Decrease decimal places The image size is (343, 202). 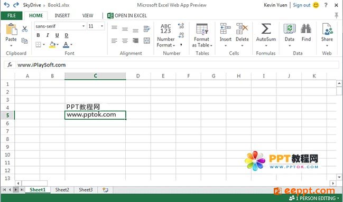[x=181, y=35]
